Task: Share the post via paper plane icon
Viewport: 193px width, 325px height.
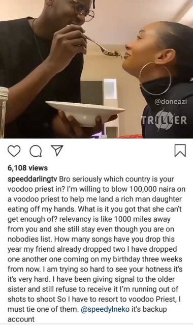Action: point(57,151)
